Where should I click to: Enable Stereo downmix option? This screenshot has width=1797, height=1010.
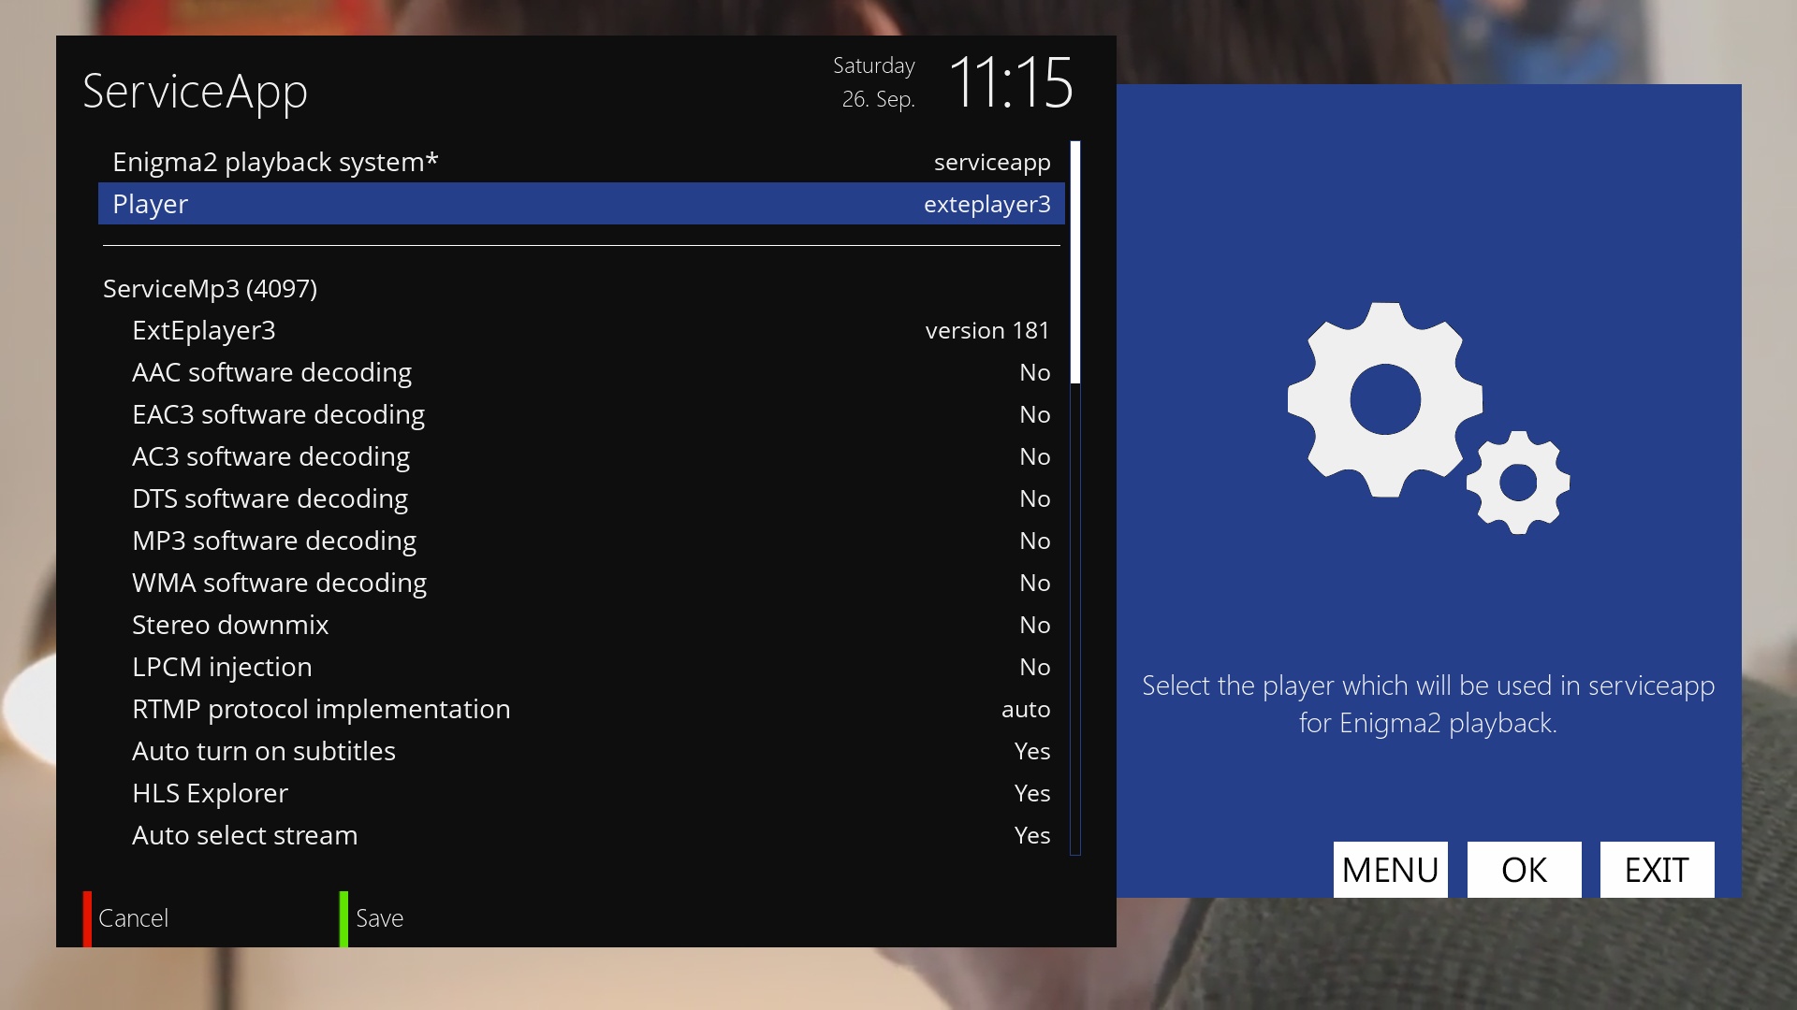tap(581, 625)
